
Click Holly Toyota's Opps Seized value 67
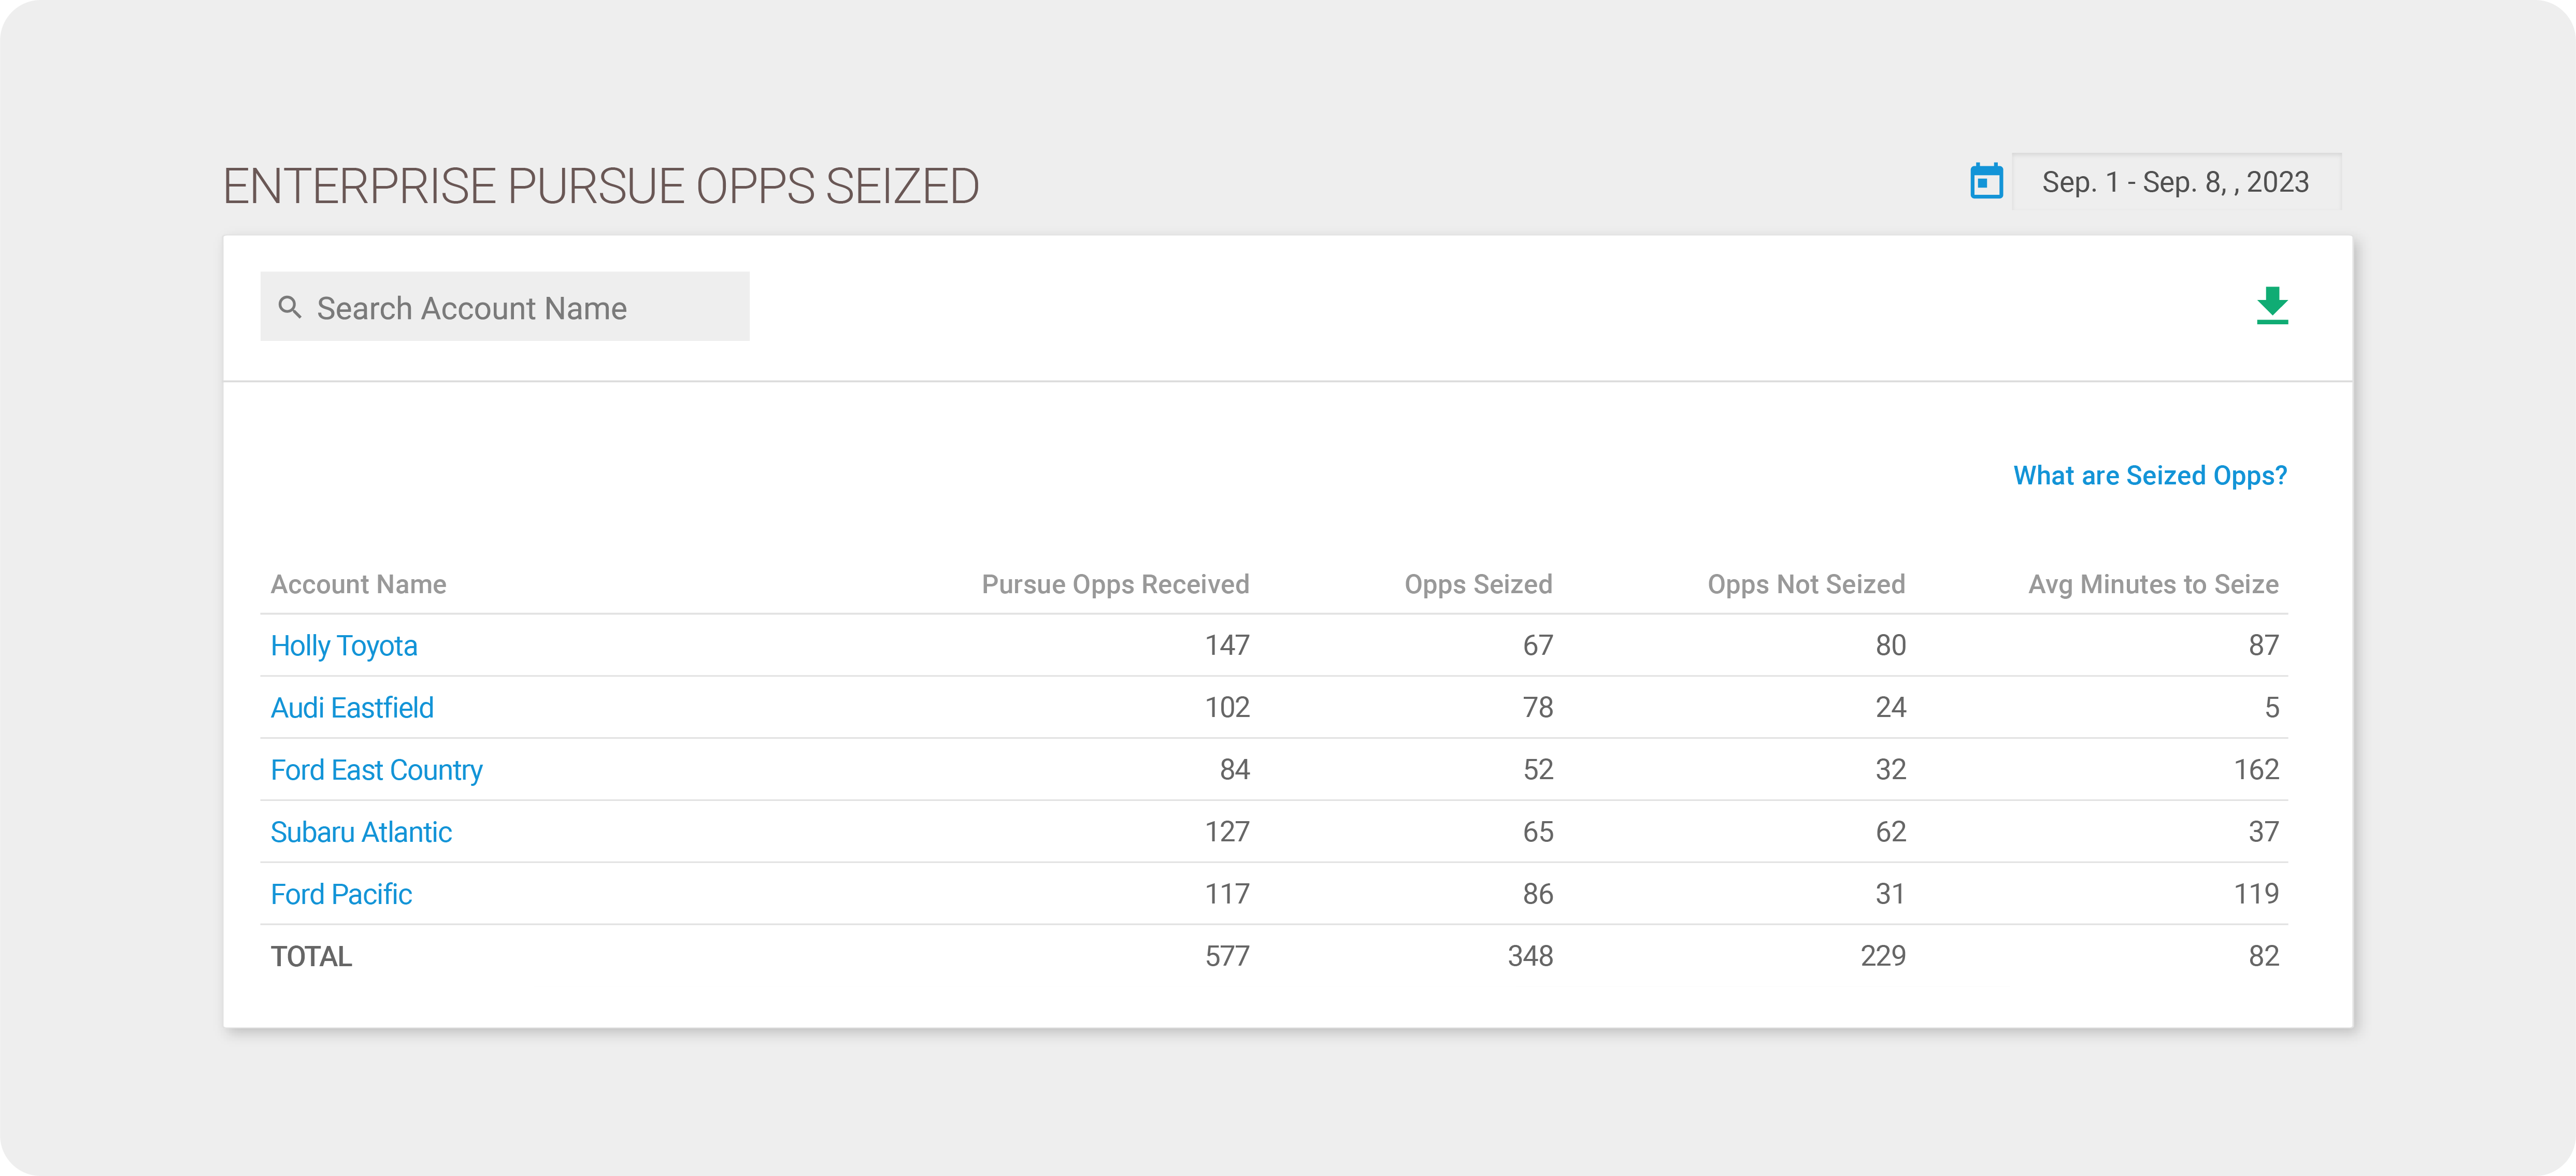(1538, 646)
